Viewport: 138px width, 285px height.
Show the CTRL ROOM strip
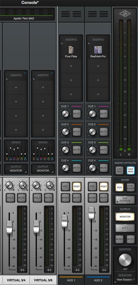coord(130,187)
